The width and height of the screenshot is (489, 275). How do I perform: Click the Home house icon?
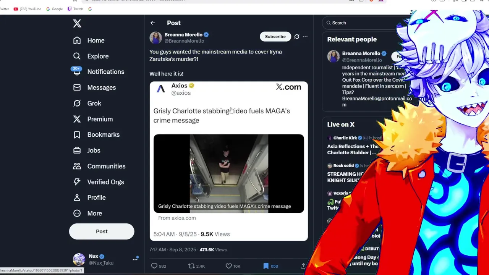(x=77, y=40)
